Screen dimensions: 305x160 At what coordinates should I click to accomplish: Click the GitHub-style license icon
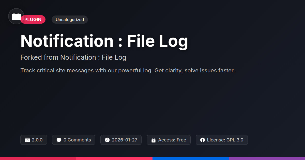[x=203, y=140]
